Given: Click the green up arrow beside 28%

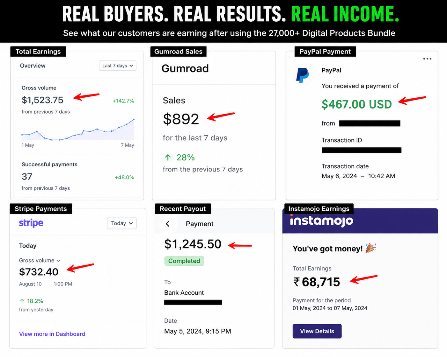Looking at the screenshot, I should pos(168,157).
